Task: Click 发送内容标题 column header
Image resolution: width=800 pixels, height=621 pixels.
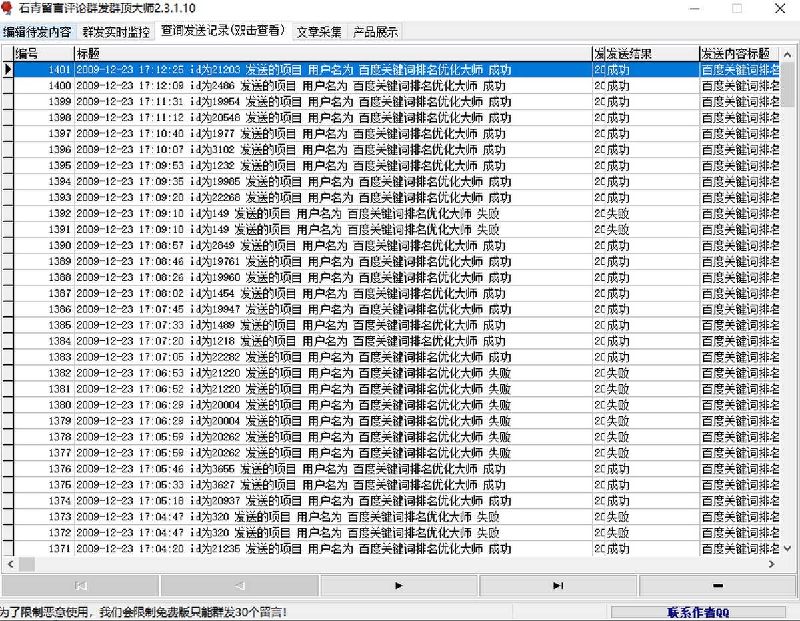Action: 740,53
